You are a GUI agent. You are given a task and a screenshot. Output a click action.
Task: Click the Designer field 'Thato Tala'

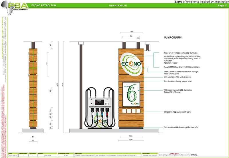point(47,155)
